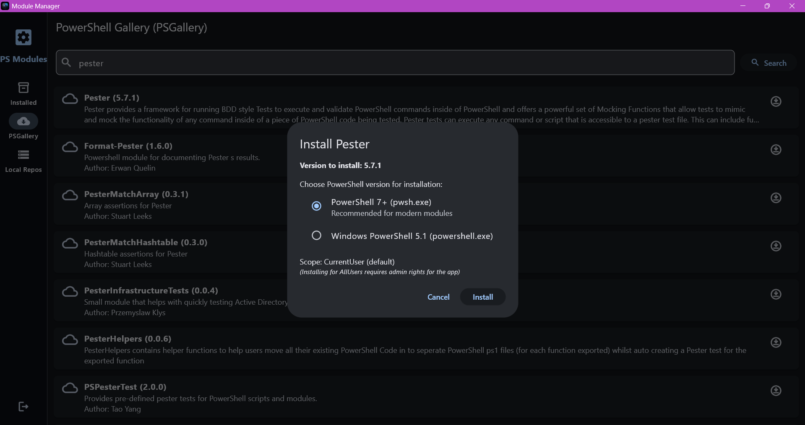Click cloud icon beside PesterInfrastructureTests
Image resolution: width=805 pixels, height=425 pixels.
click(x=70, y=292)
